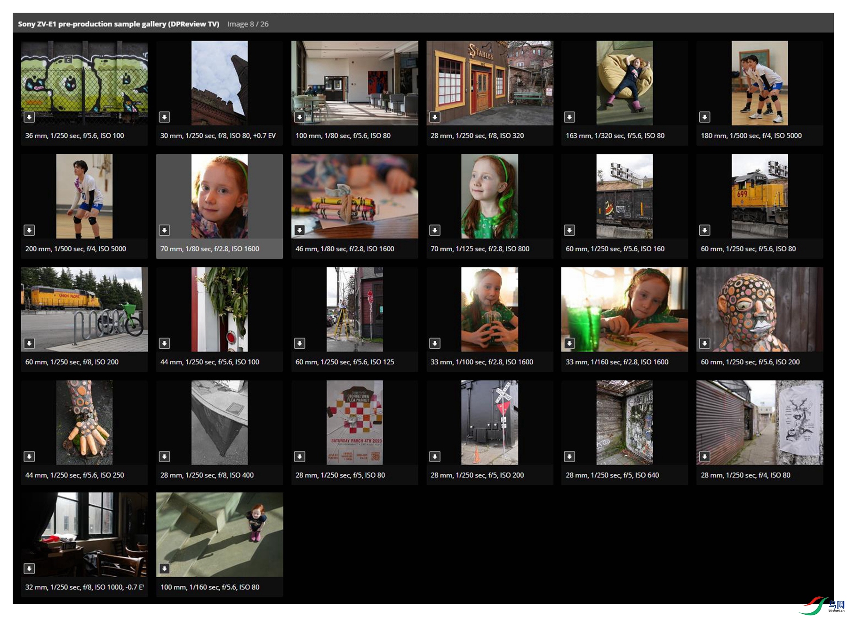Click the 'Image 8 / 26' counter
The height and width of the screenshot is (618, 847).
coord(248,24)
